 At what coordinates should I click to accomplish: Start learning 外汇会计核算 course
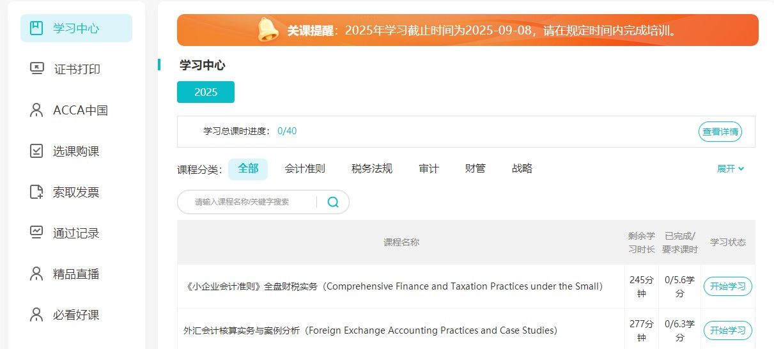tap(728, 330)
